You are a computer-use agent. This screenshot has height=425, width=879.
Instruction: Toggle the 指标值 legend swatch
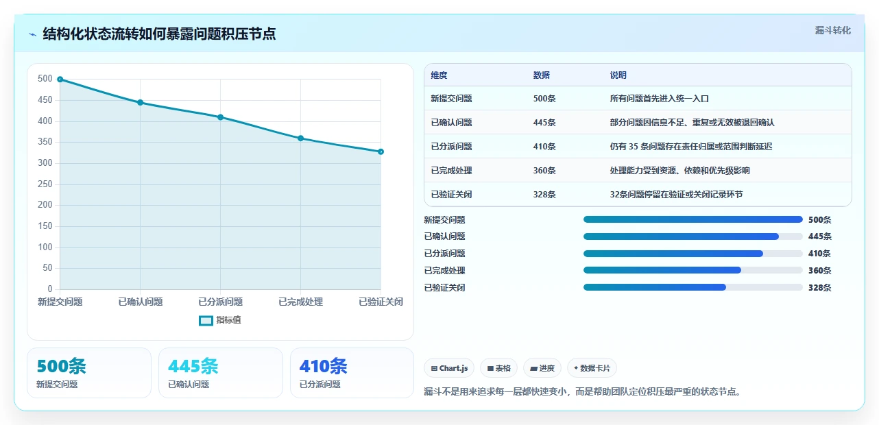[206, 320]
